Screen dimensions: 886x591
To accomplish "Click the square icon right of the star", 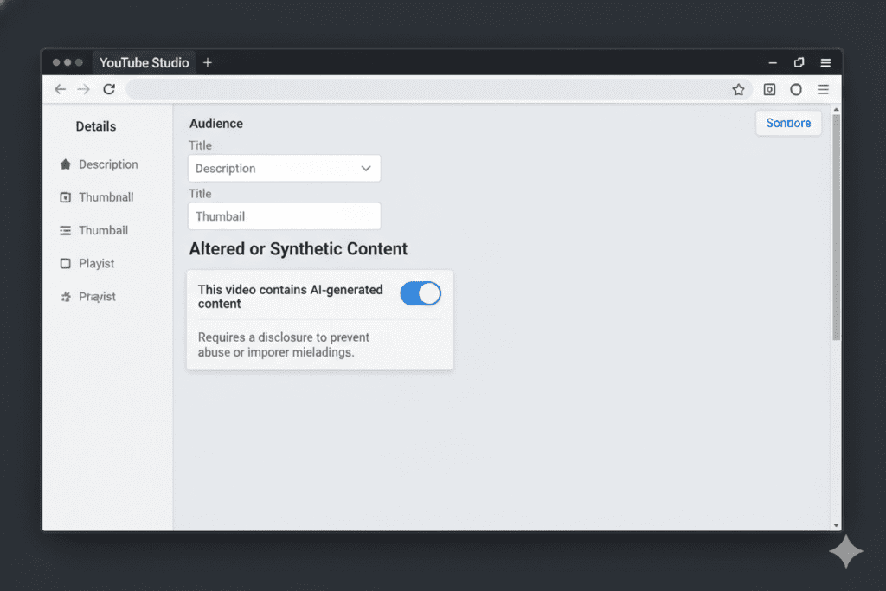I will click(x=769, y=89).
